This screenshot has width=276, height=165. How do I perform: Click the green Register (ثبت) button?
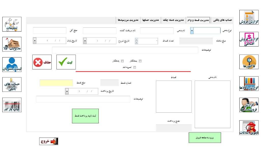[x=66, y=62]
